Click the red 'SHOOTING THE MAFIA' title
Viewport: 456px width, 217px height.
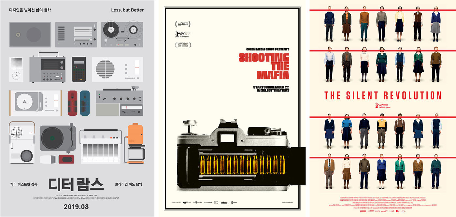(x=264, y=66)
